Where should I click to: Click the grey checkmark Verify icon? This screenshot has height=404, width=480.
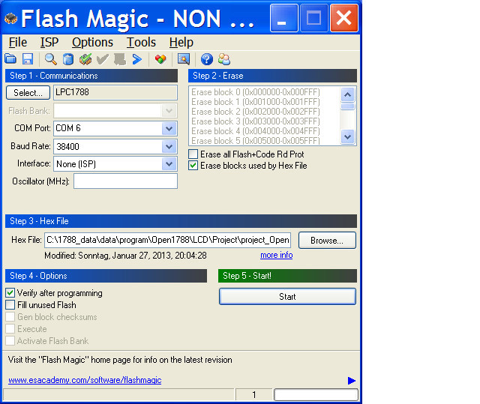point(103,59)
